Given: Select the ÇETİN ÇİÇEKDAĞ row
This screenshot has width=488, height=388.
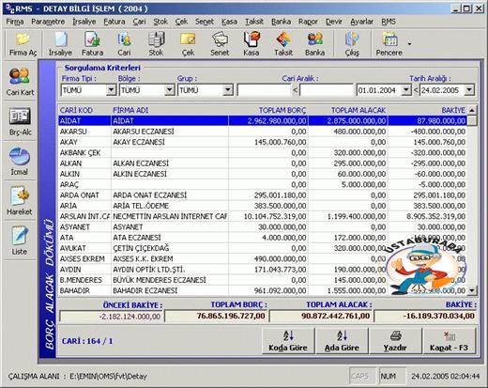Looking at the screenshot, I should tap(263, 248).
